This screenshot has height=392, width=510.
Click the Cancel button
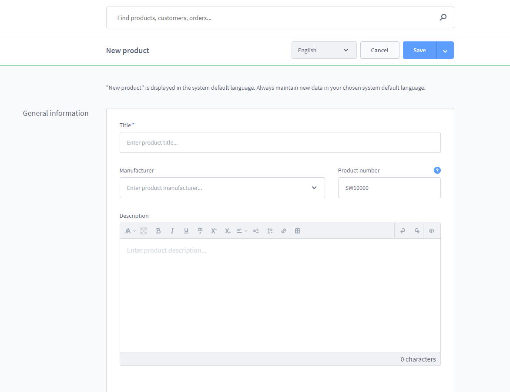(379, 50)
